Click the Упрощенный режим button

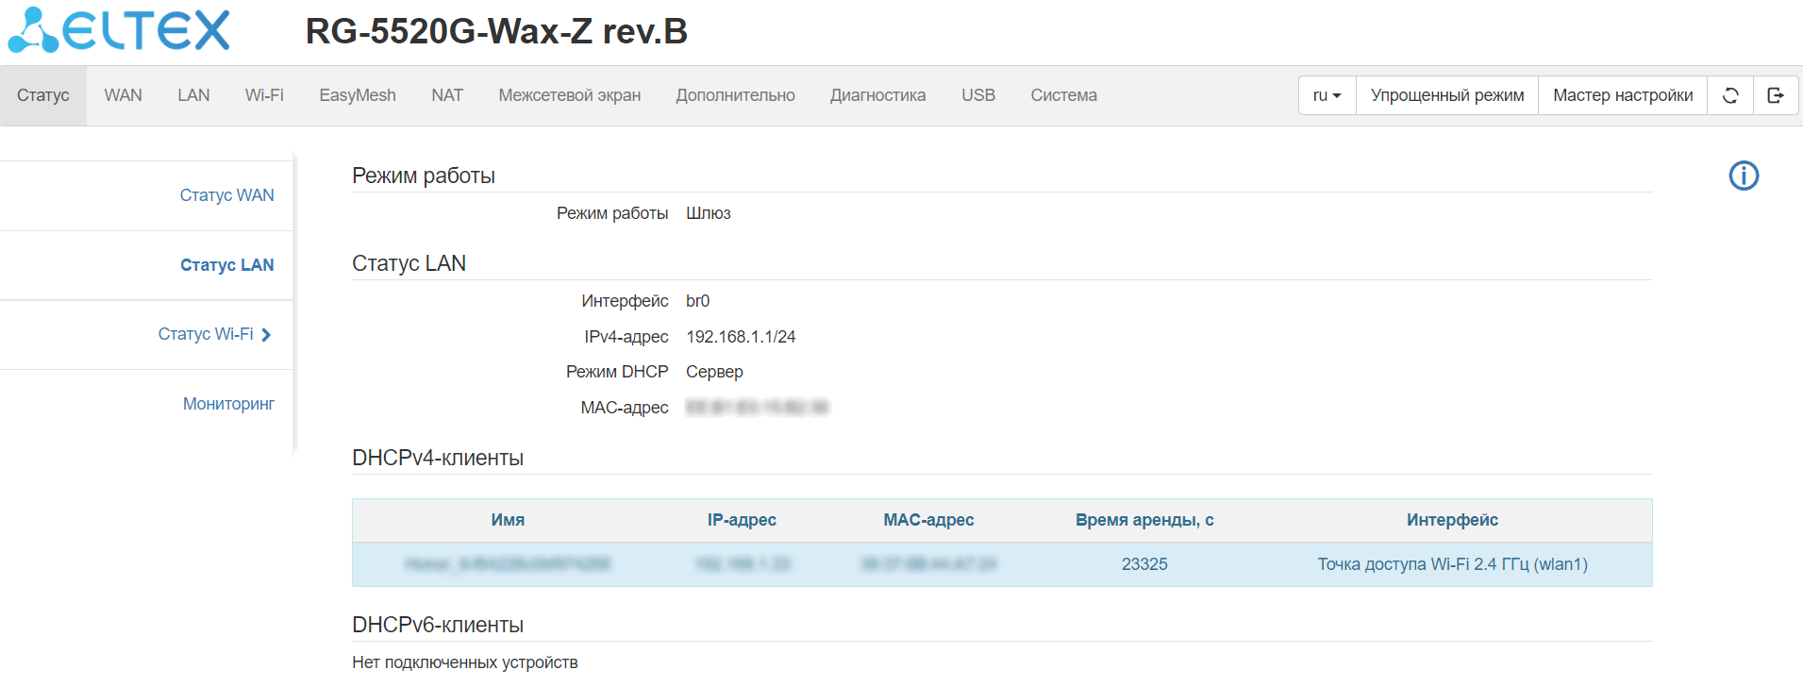[1446, 95]
